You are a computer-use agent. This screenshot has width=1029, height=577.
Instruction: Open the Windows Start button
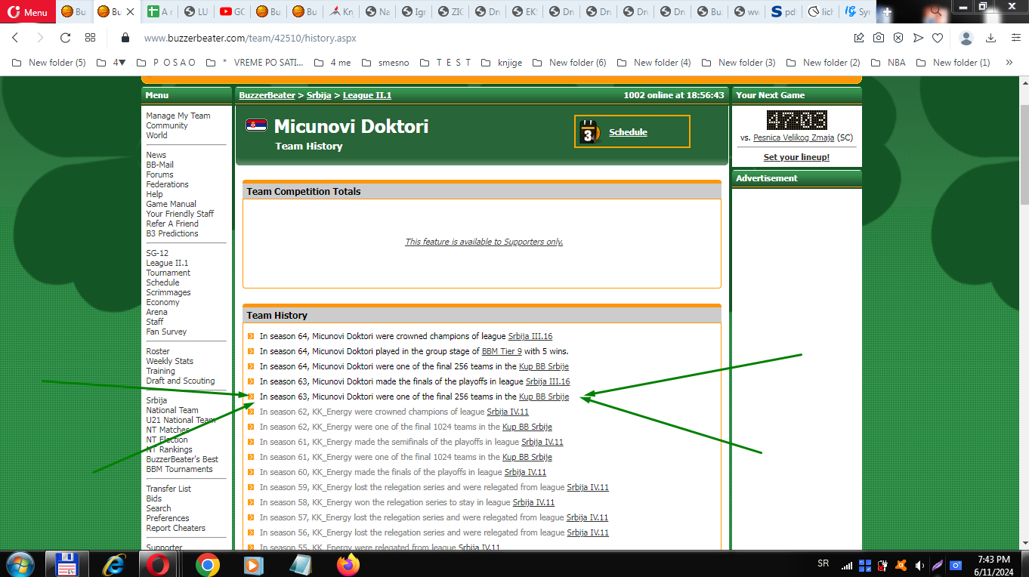click(x=19, y=564)
